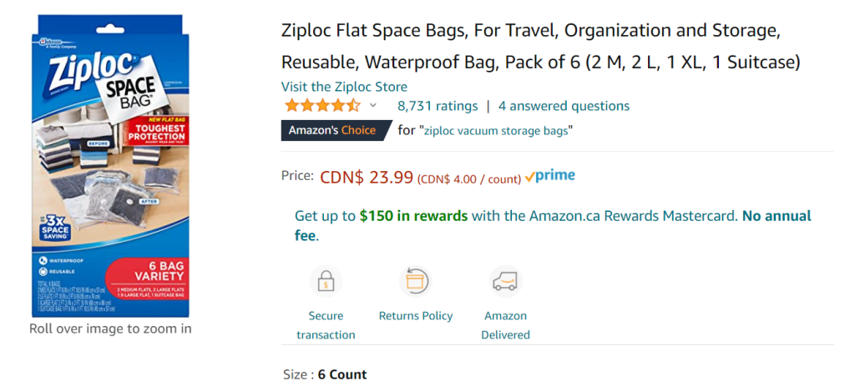Open the Secure transaction text link
855x386 pixels.
pos(326,325)
